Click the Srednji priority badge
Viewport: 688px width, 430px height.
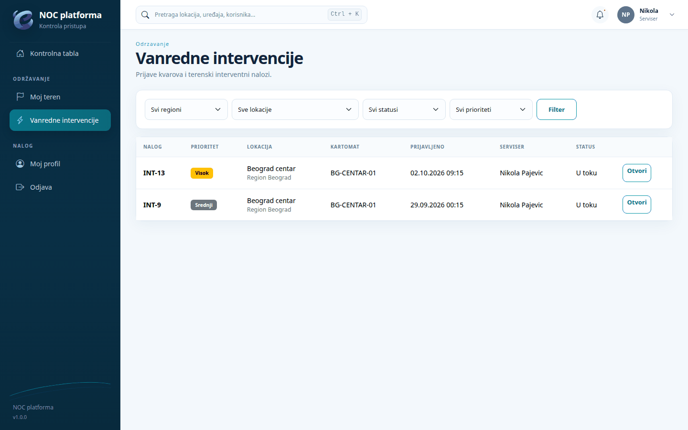[204, 205]
